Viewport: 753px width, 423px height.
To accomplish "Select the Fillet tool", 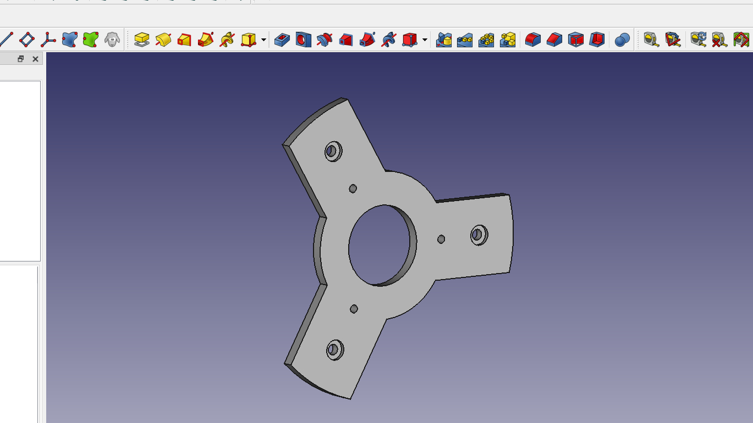I will 533,40.
